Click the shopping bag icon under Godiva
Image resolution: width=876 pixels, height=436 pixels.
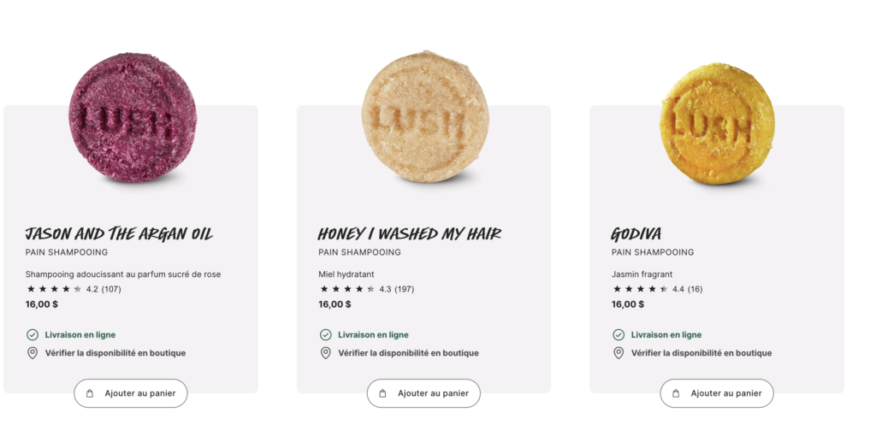[x=676, y=394]
